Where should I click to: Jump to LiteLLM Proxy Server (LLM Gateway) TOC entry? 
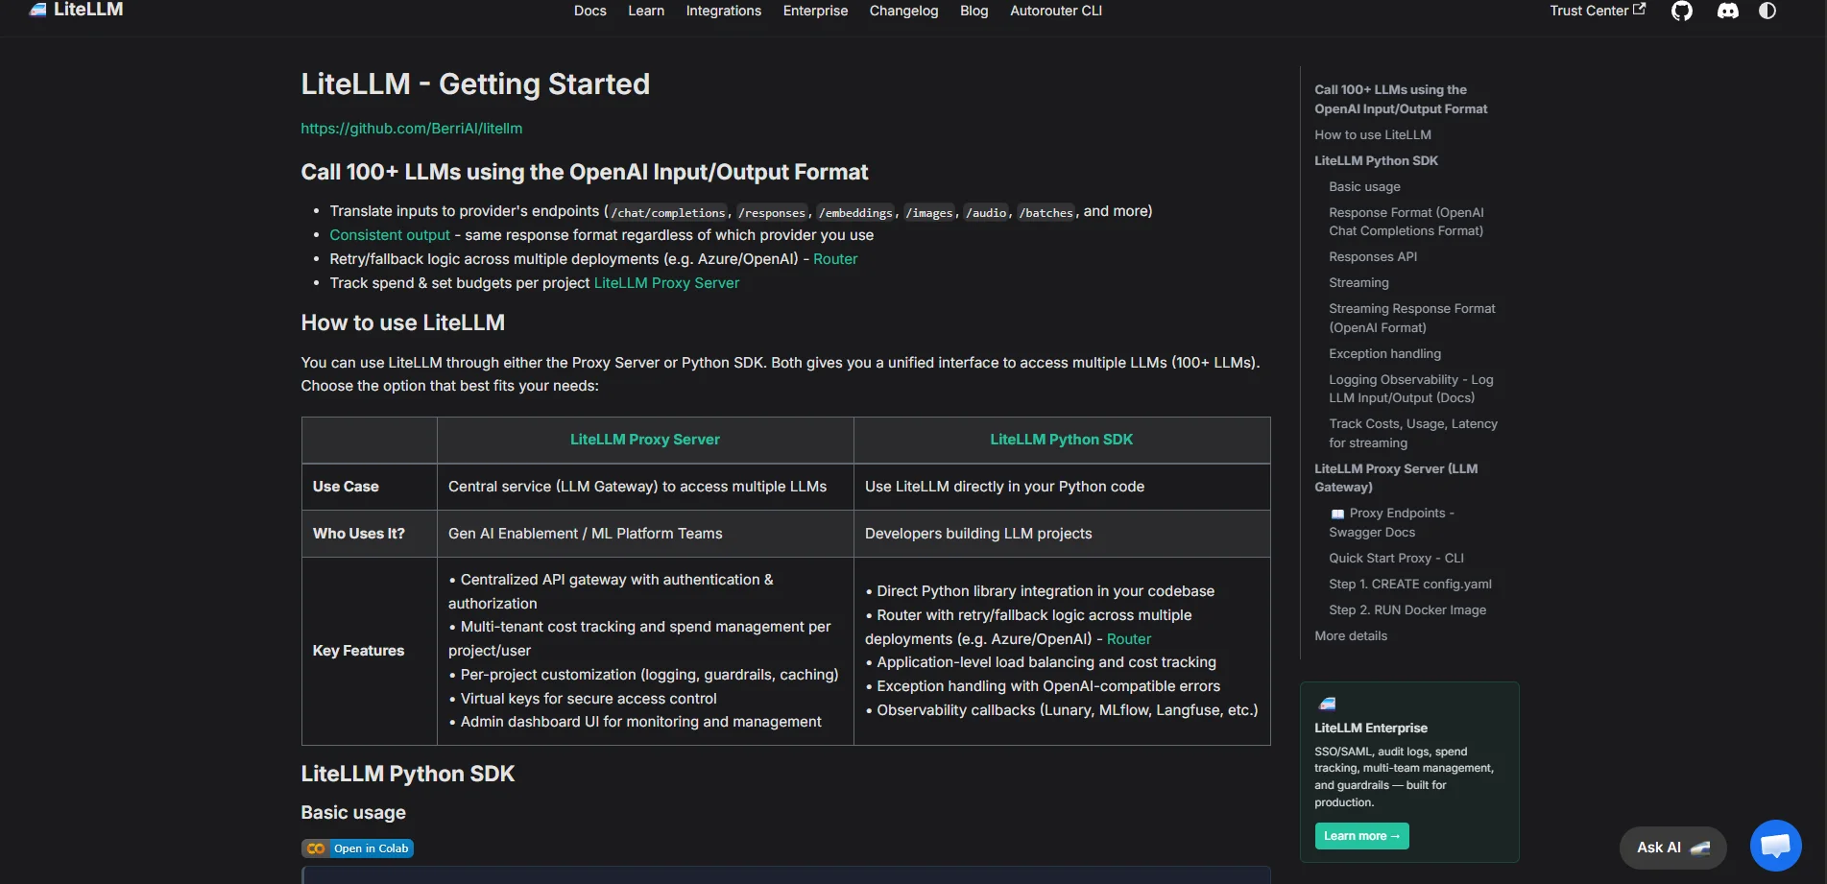point(1396,478)
